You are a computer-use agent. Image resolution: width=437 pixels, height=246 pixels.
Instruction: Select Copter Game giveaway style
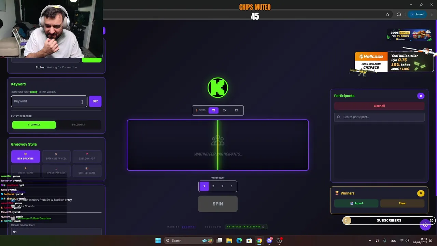(x=87, y=171)
